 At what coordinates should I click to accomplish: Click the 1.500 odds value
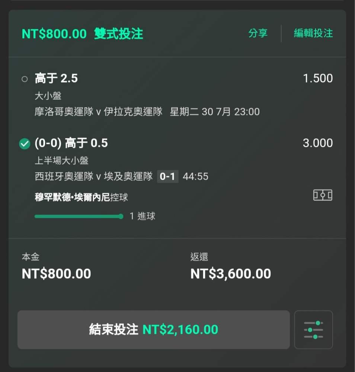pos(318,78)
